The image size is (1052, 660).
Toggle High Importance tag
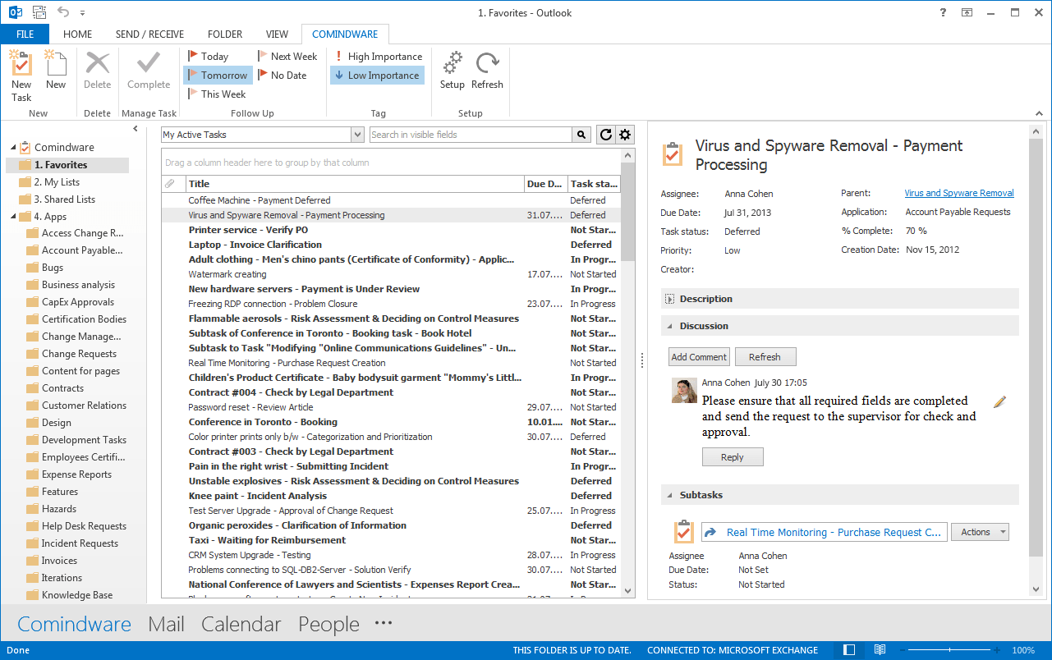click(x=378, y=57)
